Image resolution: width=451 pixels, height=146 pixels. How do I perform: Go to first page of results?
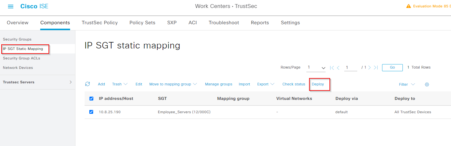pyautogui.click(x=332, y=67)
